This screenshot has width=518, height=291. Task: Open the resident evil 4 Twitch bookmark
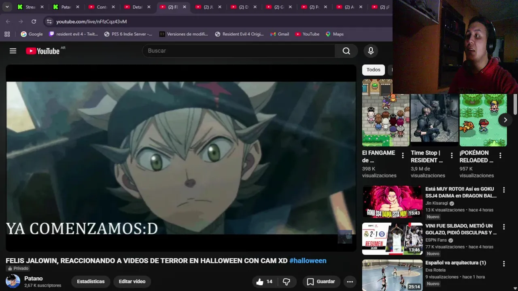[x=73, y=34]
